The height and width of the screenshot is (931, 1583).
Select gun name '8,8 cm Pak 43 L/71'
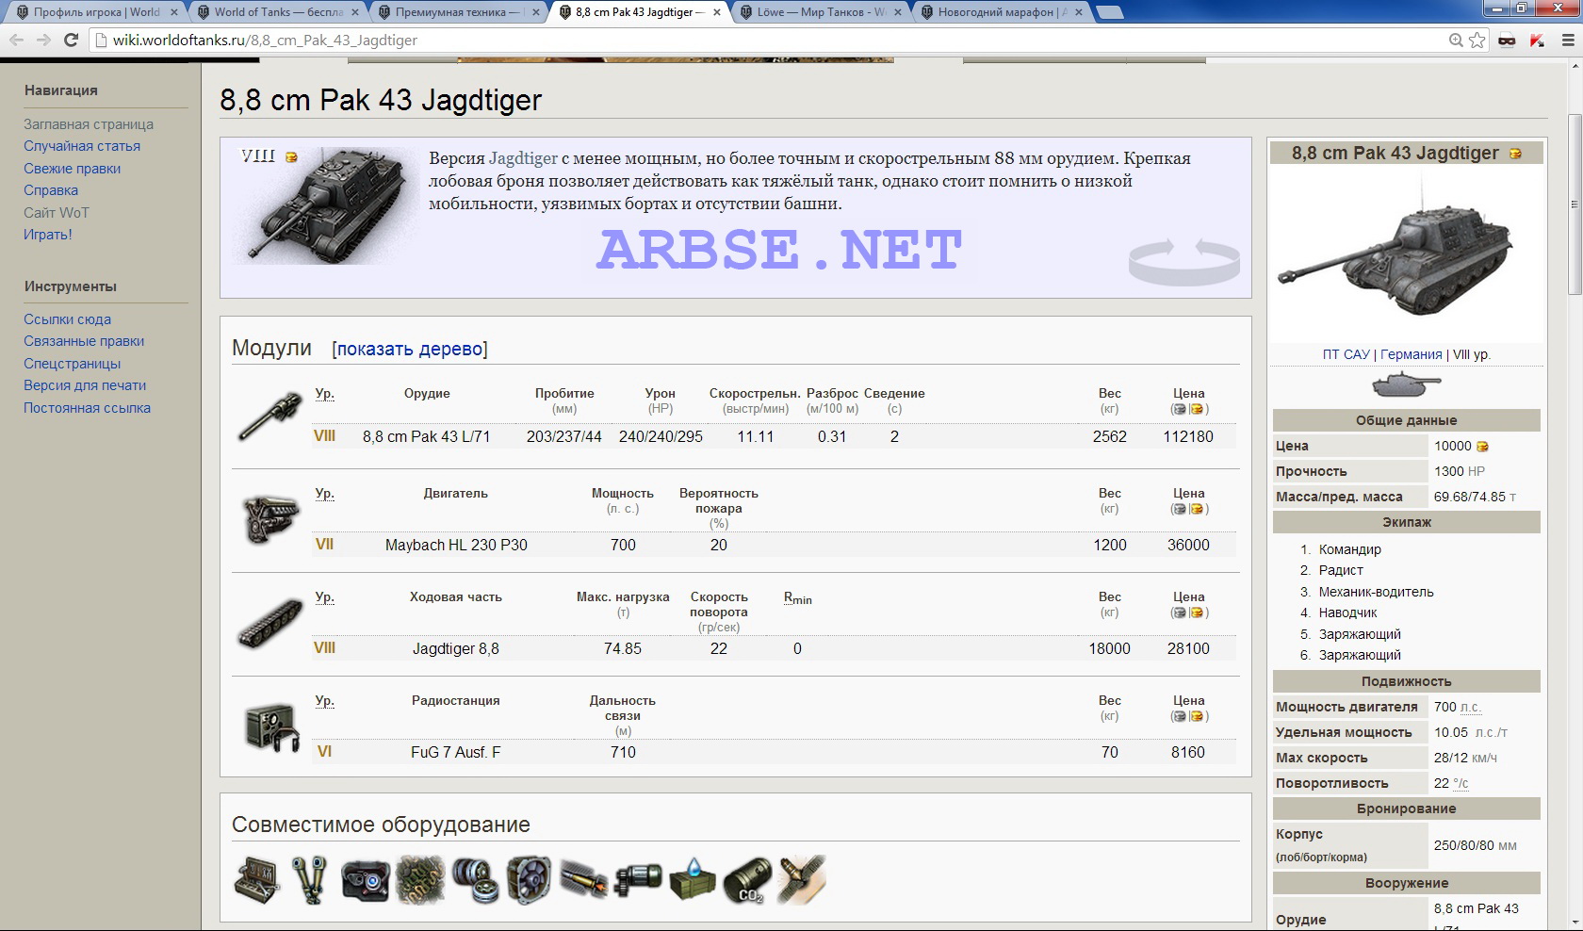(426, 437)
